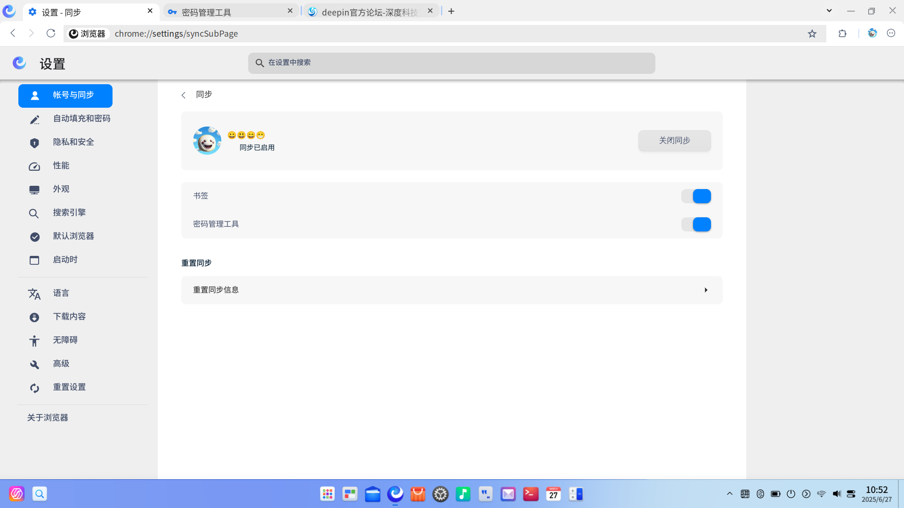The image size is (904, 508).
Task: Open the tab search dropdown arrow
Action: pos(829,11)
